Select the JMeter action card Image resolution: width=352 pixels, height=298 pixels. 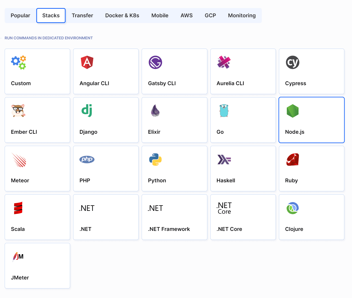coord(37,266)
